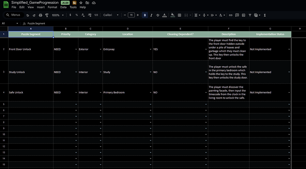Viewport: 306px width, 169px height.
Task: Open the Help menu
Action: (83, 7)
